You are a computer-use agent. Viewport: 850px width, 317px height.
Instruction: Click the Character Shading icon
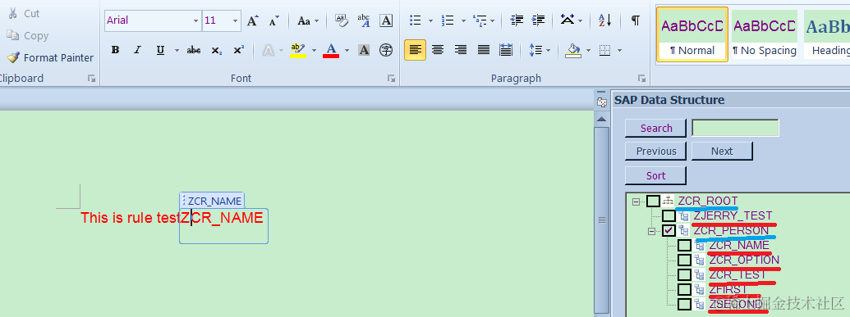tap(364, 50)
